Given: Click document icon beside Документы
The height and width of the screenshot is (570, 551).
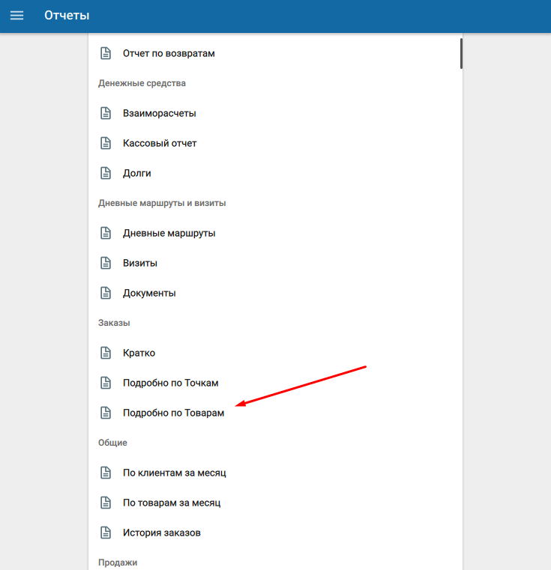Looking at the screenshot, I should (106, 293).
